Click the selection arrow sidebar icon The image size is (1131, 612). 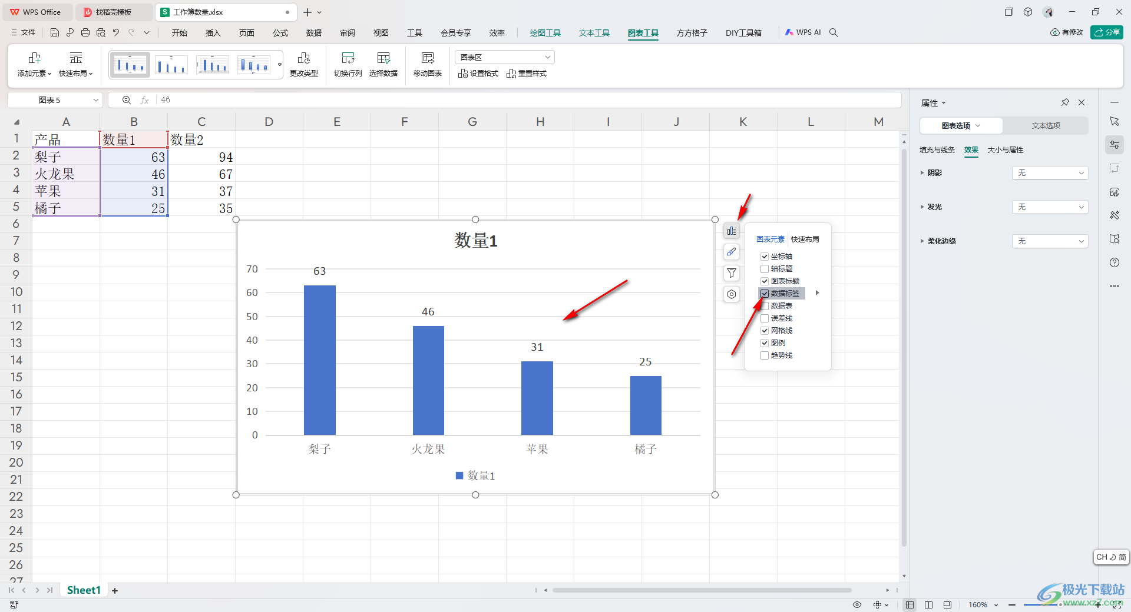pyautogui.click(x=1115, y=121)
